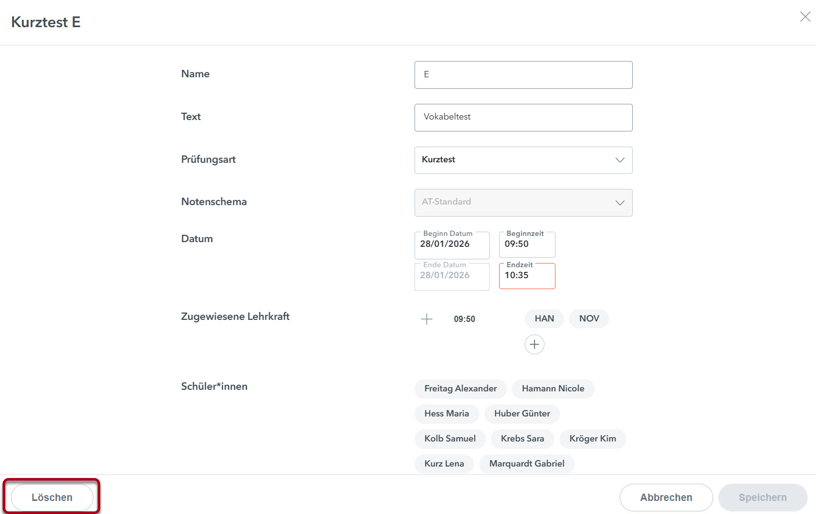
Task: Change the Beginnzeit 09:50 field
Action: pos(527,245)
